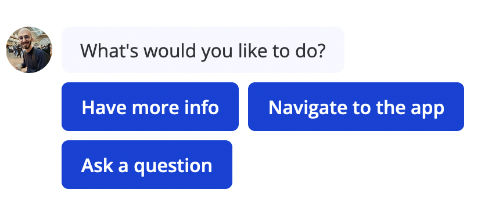This screenshot has width=481, height=211.
Task: Tap the blue "Have more info" reply
Action: tap(150, 107)
